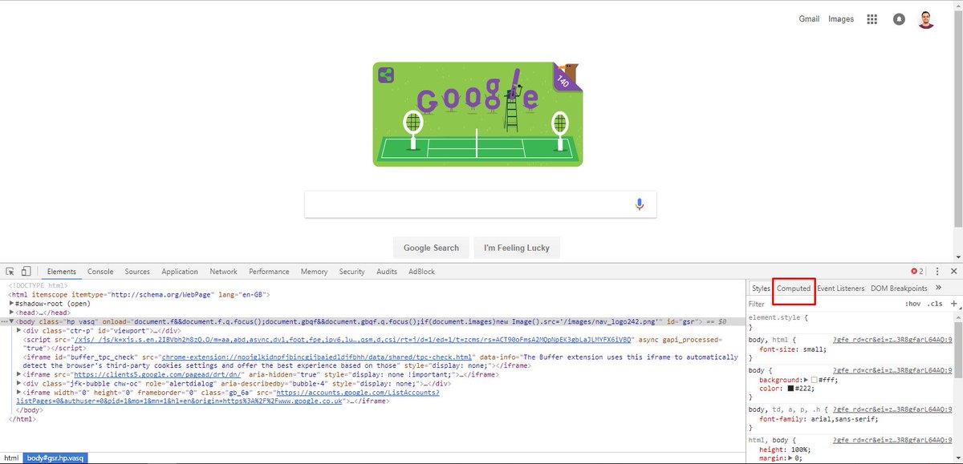The width and height of the screenshot is (963, 464).
Task: Select the body#gsr.hp.vasq breadcrumb item
Action: pyautogui.click(x=55, y=458)
